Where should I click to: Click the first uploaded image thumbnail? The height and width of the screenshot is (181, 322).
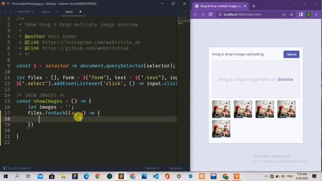click(221, 109)
